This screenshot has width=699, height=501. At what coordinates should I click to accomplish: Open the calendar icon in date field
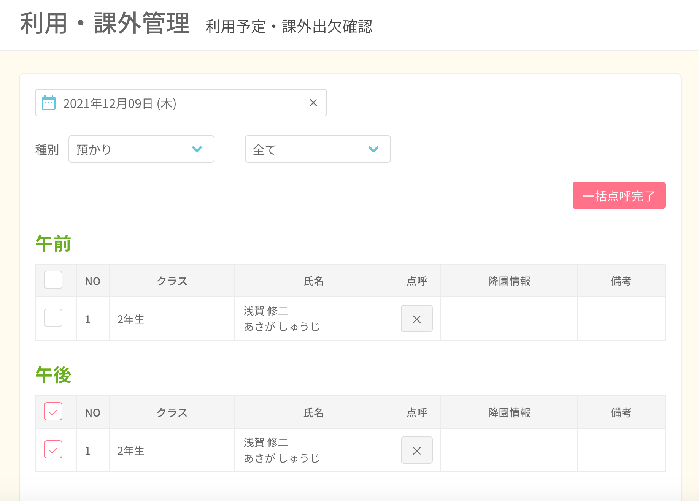point(49,103)
